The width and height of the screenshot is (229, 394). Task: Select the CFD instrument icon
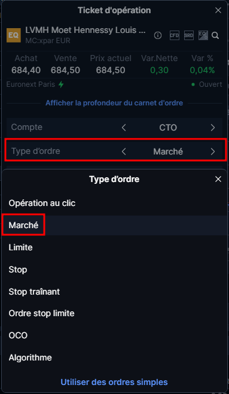(175, 35)
